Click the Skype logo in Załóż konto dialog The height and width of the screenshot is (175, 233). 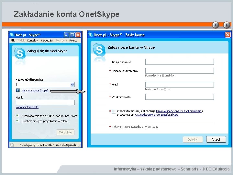click(x=99, y=50)
